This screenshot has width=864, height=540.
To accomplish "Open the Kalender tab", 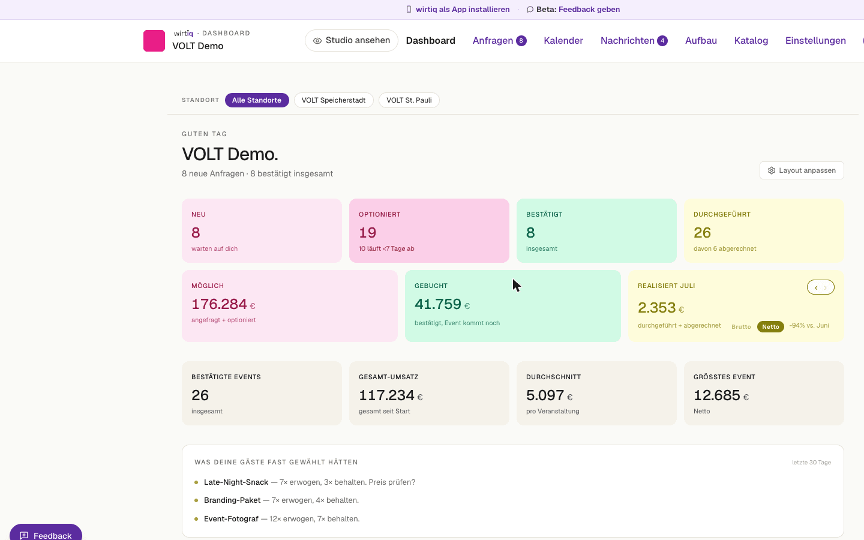I will pos(563,41).
